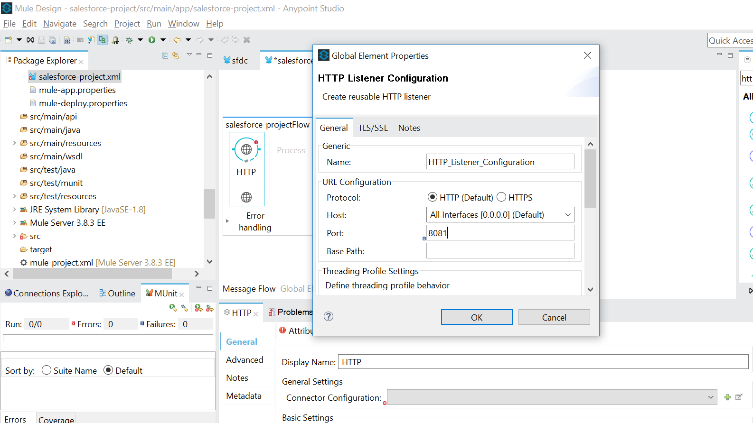Screen dimensions: 753x423
Task: Click the Debug MUnit tests icon
Action: pyautogui.click(x=185, y=308)
